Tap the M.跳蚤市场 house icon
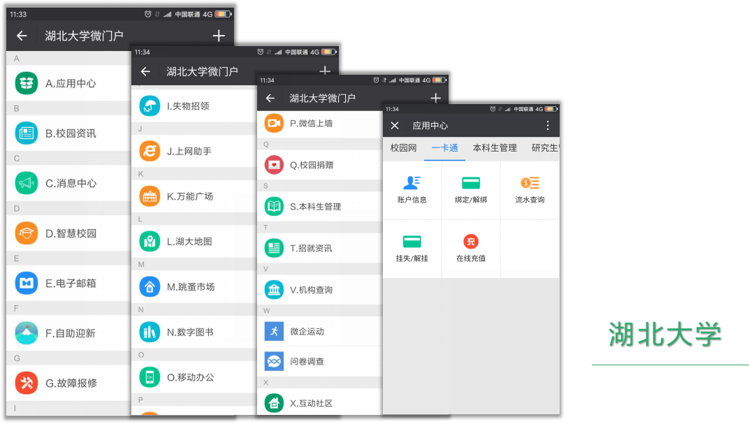 [150, 287]
